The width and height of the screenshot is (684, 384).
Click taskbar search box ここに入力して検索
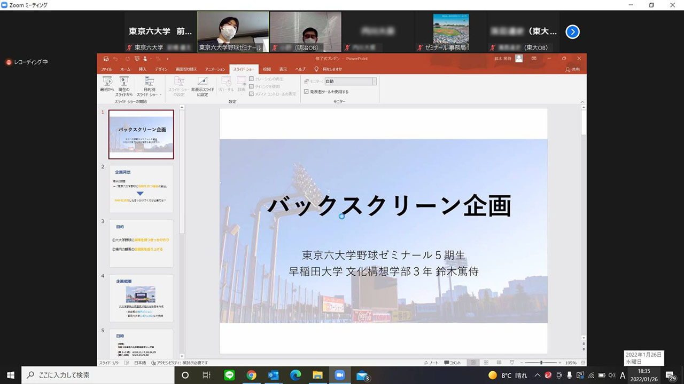(98, 375)
